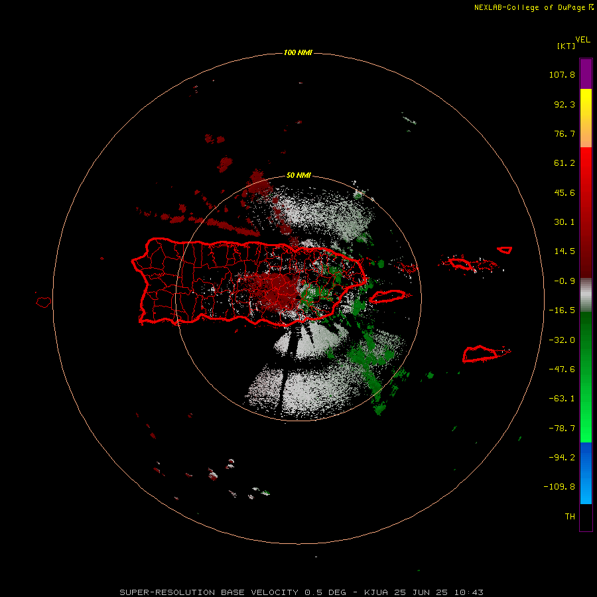
Task: Select the 76.7 scale value
Action: tap(564, 133)
